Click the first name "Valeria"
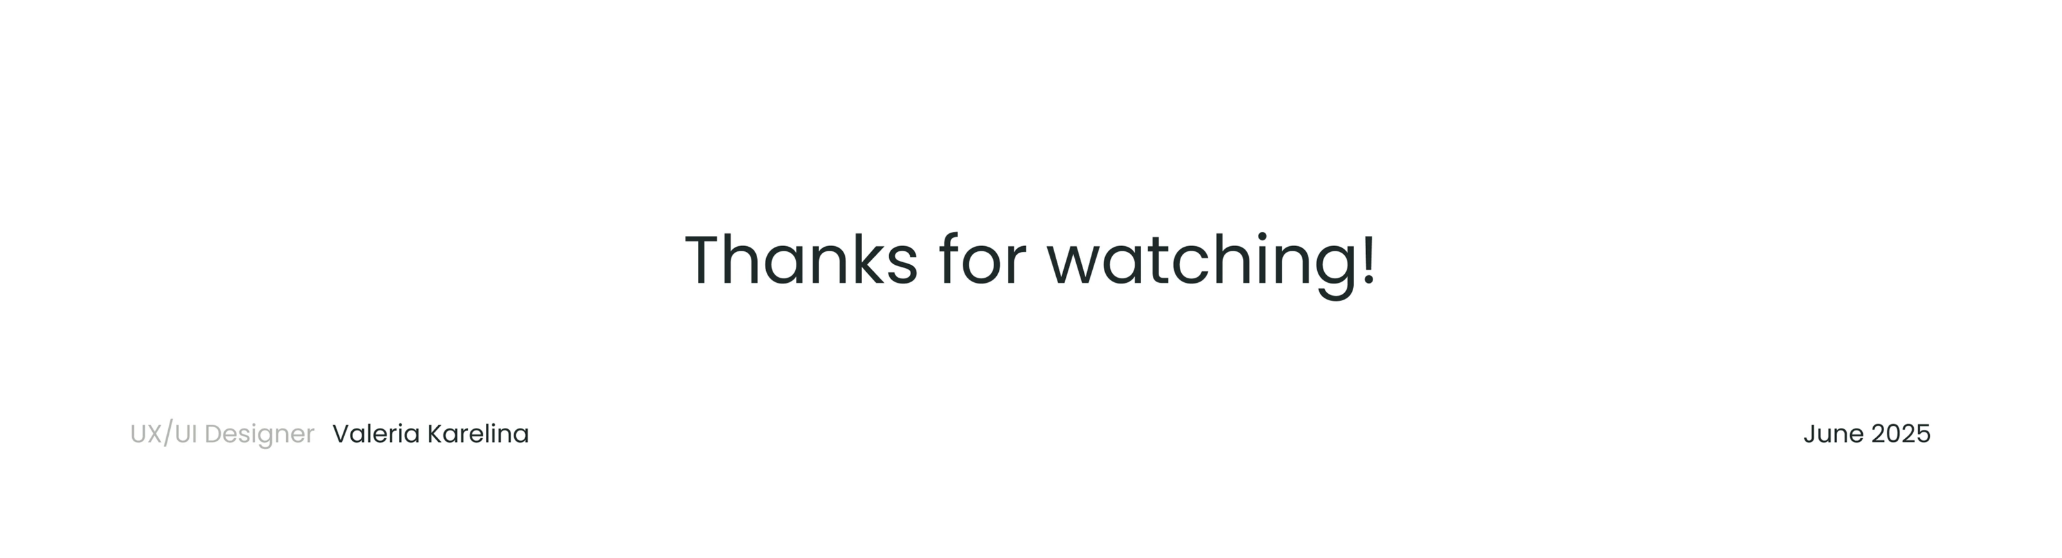 pos(376,434)
